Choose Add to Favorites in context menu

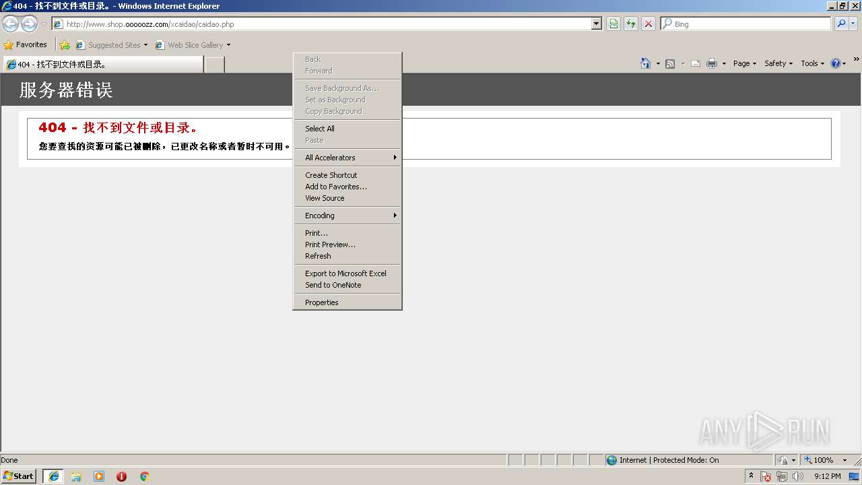347,187
